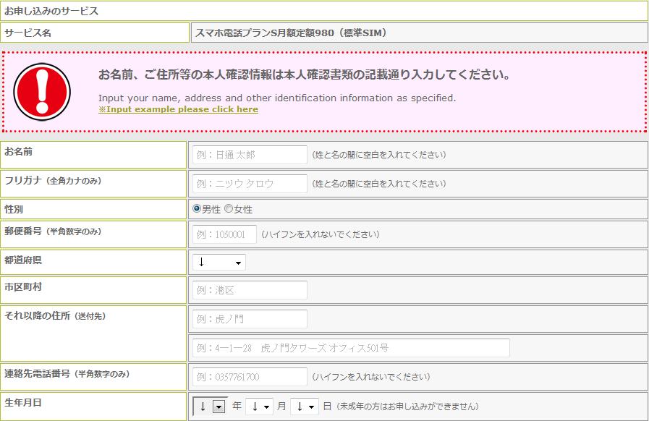Click the 姓と名の間 note beside the お名前 field

point(378,155)
